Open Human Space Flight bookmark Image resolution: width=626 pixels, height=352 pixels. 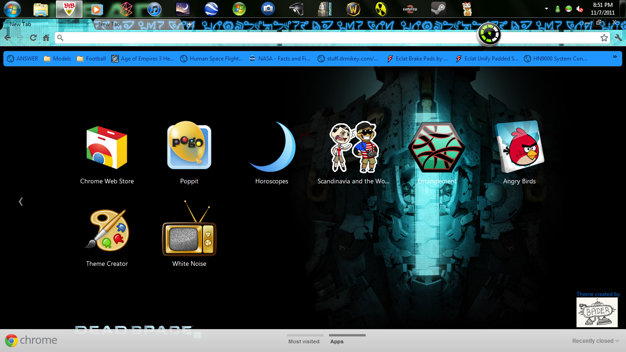click(x=212, y=59)
